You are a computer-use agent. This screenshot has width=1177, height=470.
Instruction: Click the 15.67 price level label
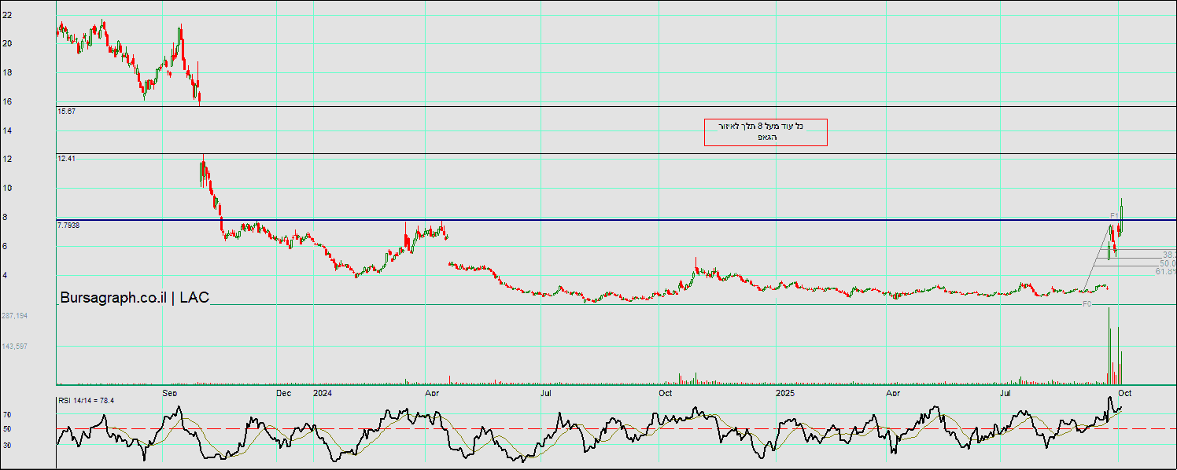pyautogui.click(x=65, y=112)
